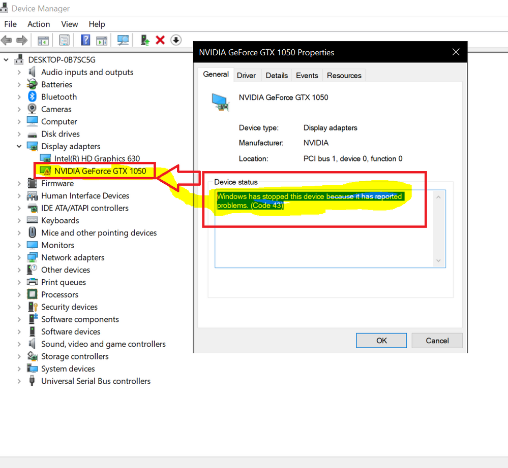The height and width of the screenshot is (468, 508).
Task: Click the Human Interface Devices icon
Action: (32, 195)
